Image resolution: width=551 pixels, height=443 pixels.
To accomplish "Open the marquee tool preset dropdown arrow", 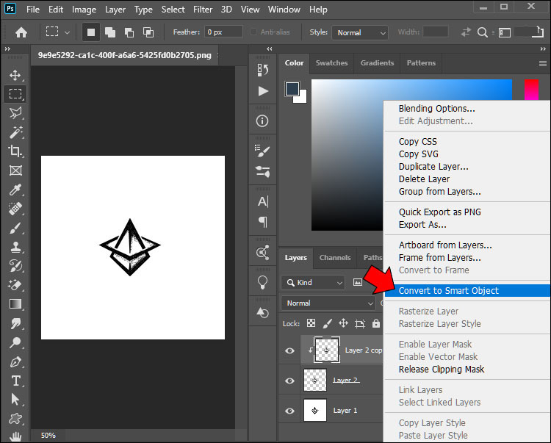I will pos(67,32).
